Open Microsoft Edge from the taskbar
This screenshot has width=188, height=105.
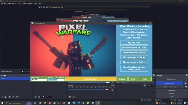tap(78, 103)
